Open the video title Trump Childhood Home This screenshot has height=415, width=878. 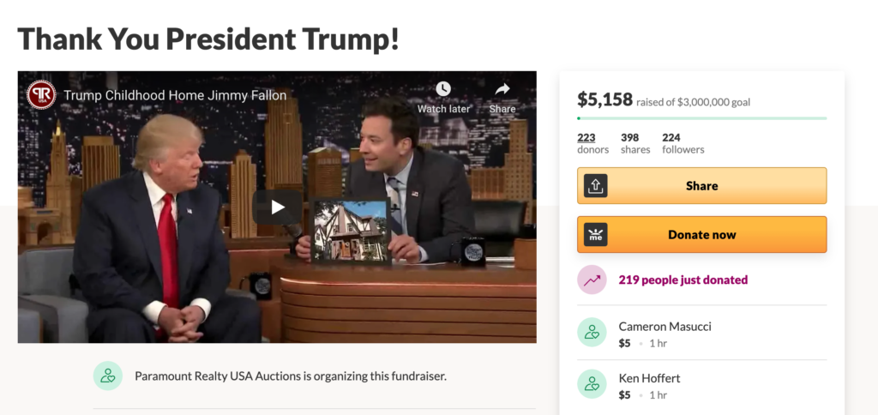175,95
